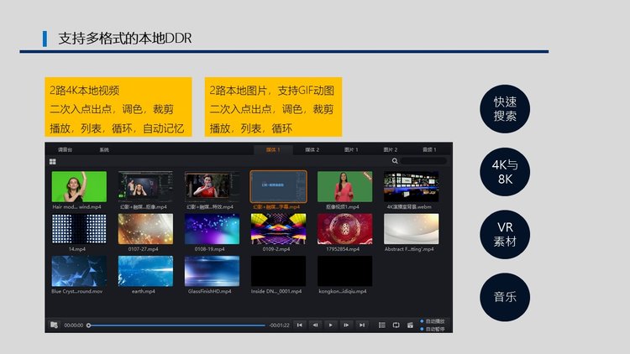
Task: Select the earth.mp4 thumbnail
Action: (x=145, y=272)
